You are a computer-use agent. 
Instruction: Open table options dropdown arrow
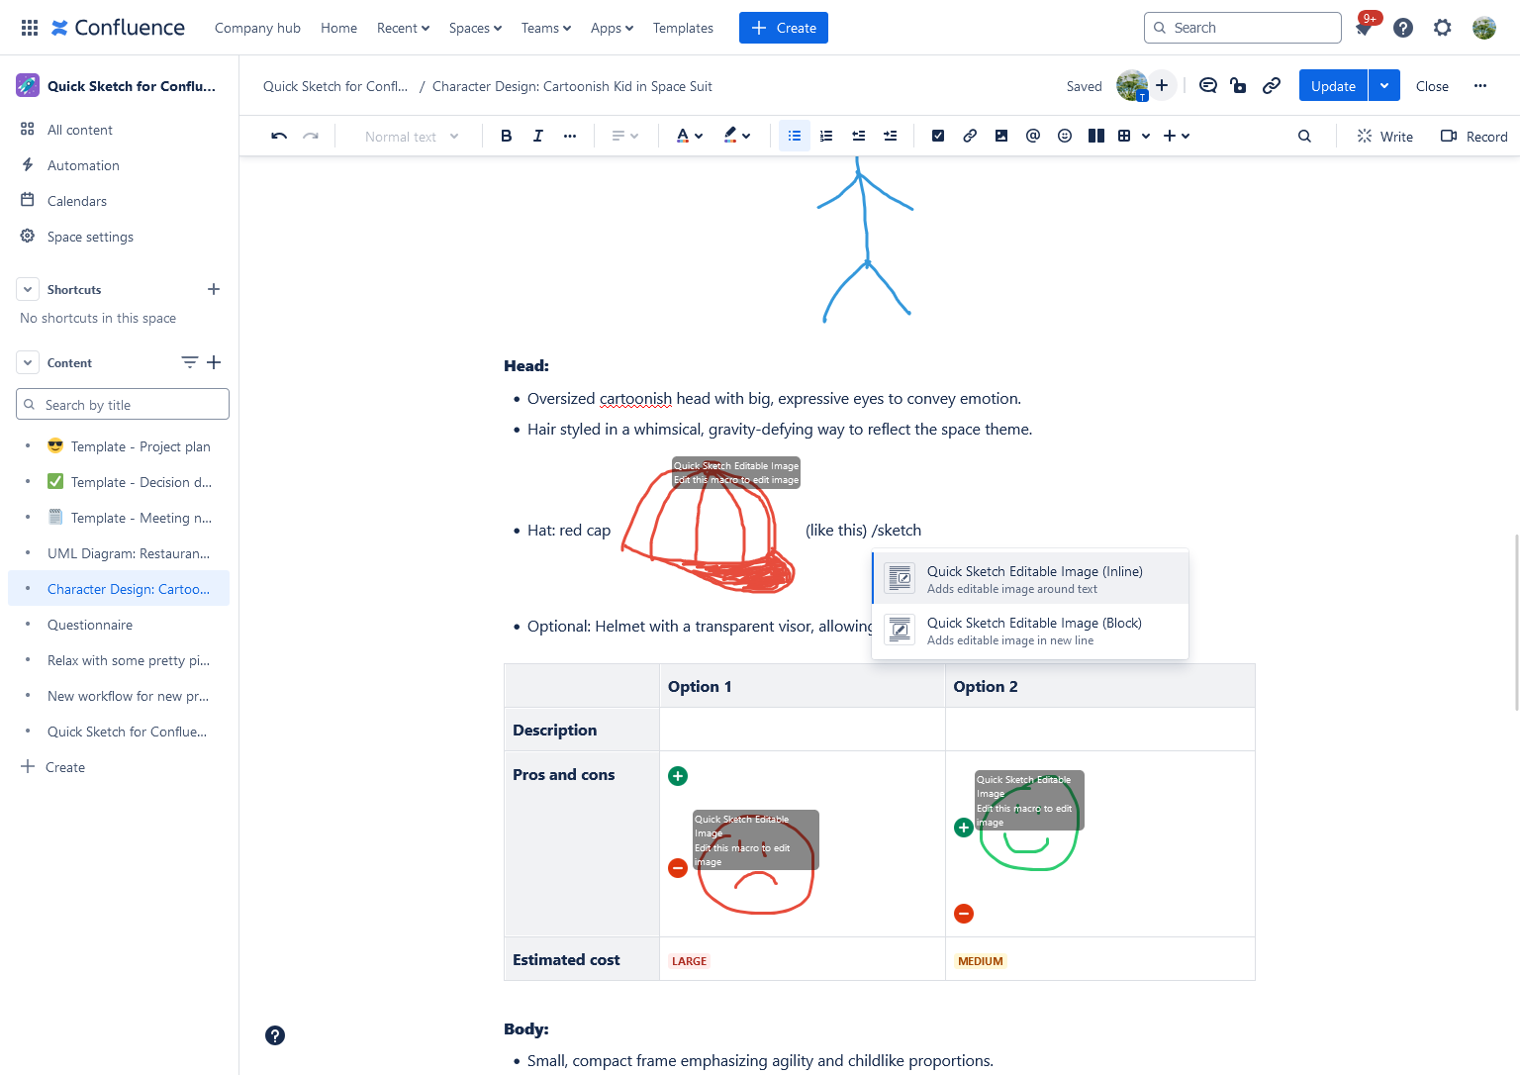(1146, 136)
